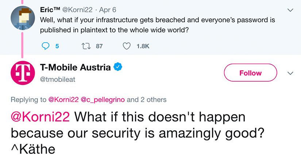Open T-Mobile Austria display name
Image resolution: width=301 pixels, height=159 pixels.
tap(75, 67)
